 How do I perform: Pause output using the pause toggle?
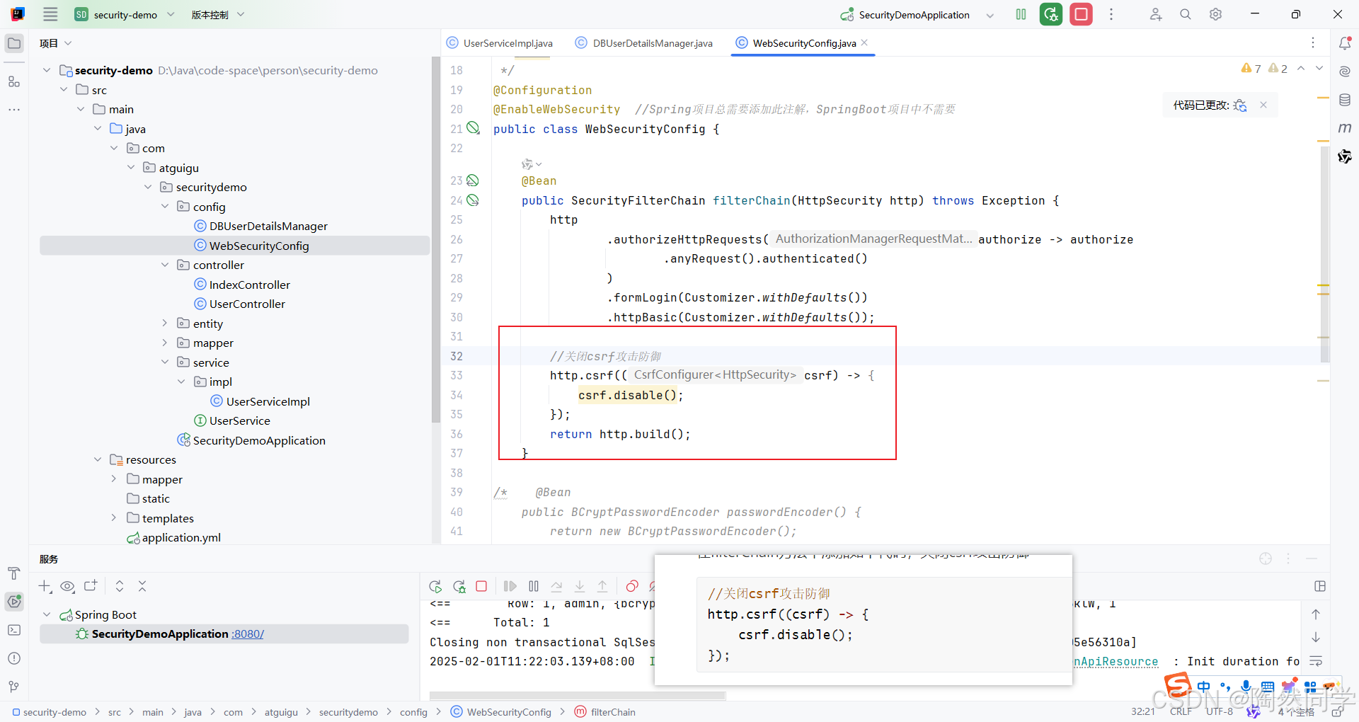tap(534, 586)
